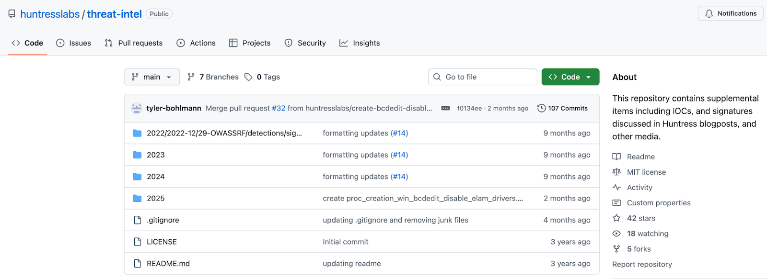Expand the main branch dropdown
Image resolution: width=767 pixels, height=279 pixels.
152,77
